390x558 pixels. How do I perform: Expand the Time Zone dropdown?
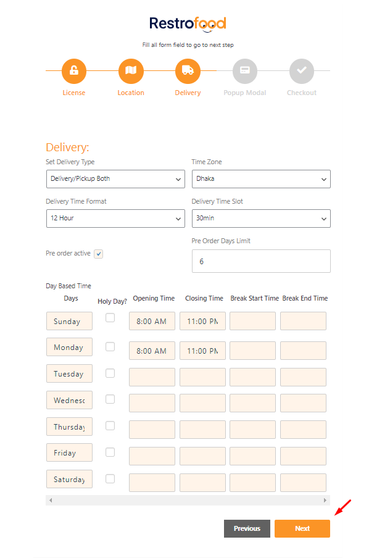tap(261, 179)
